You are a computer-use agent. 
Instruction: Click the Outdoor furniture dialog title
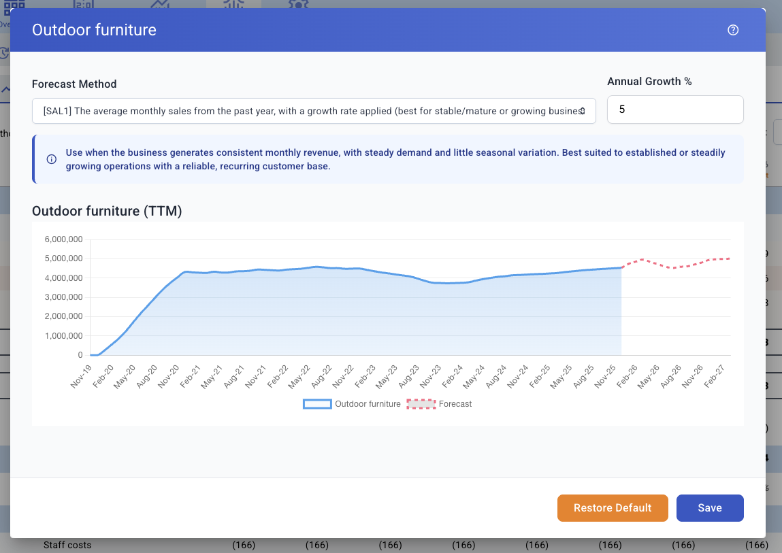pyautogui.click(x=94, y=30)
